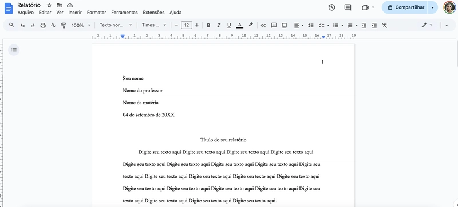The image size is (458, 207).
Task: Click the Compartilhar button
Action: (x=405, y=7)
